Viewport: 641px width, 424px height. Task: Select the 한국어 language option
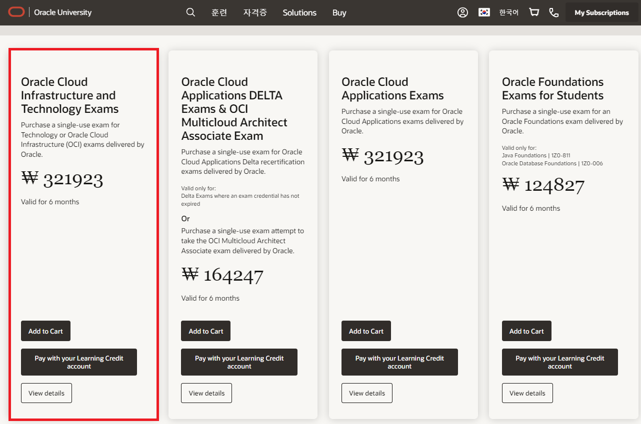(x=508, y=12)
